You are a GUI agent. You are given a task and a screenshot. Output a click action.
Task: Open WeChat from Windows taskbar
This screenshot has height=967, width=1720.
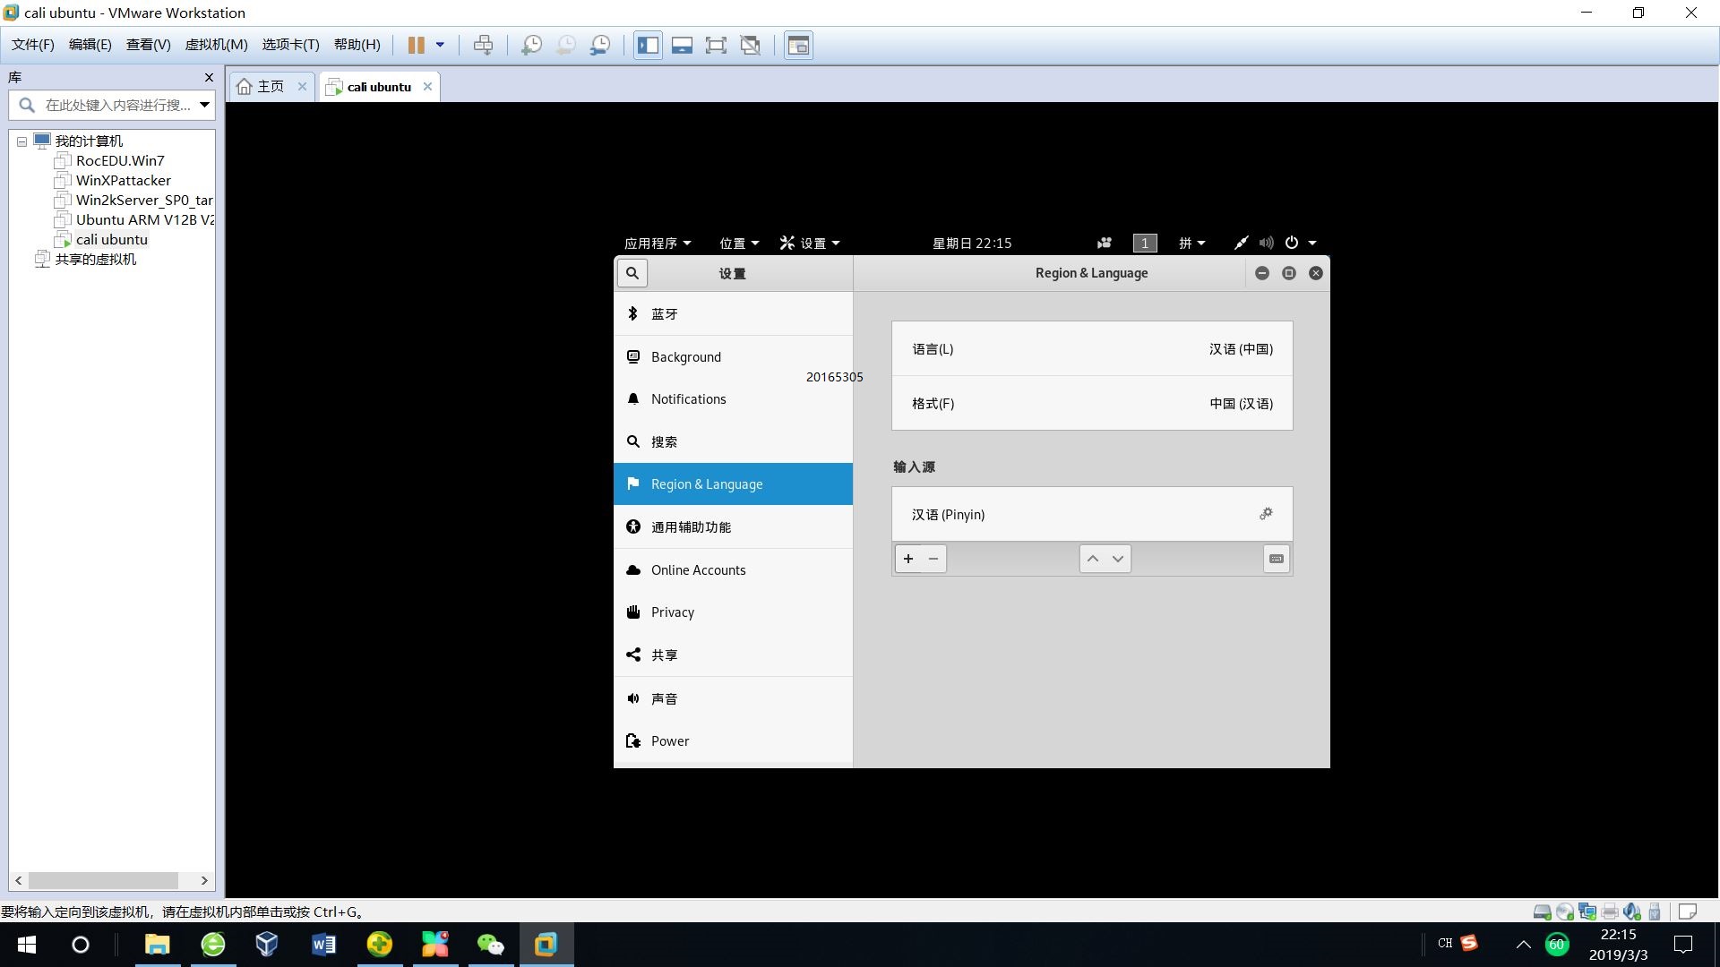[x=490, y=944]
